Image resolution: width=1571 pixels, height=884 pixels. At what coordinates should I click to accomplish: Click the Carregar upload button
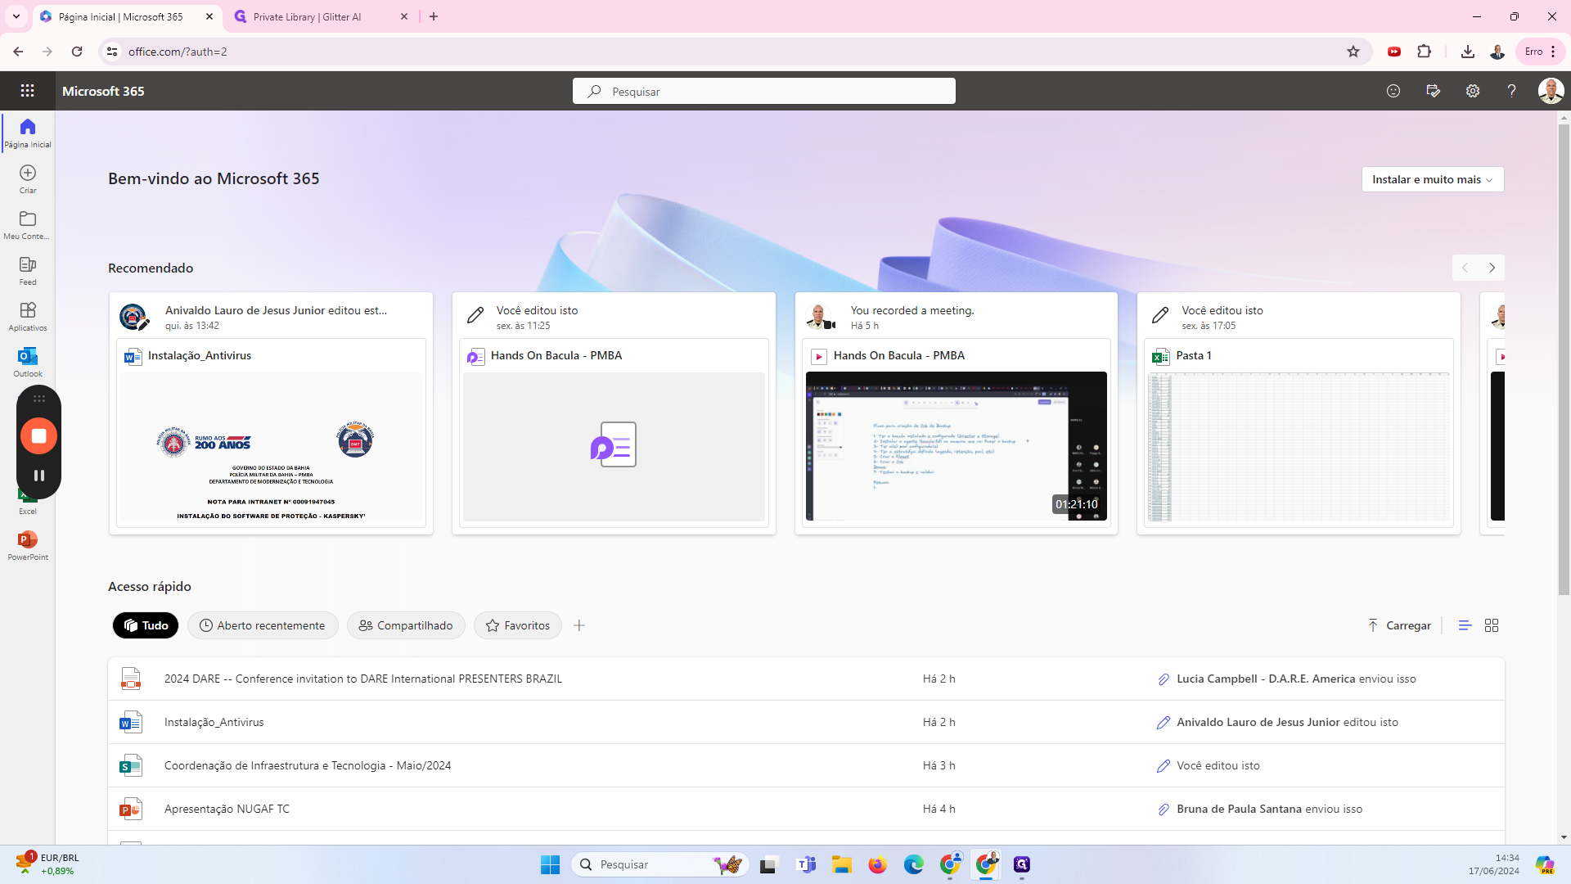(x=1399, y=625)
